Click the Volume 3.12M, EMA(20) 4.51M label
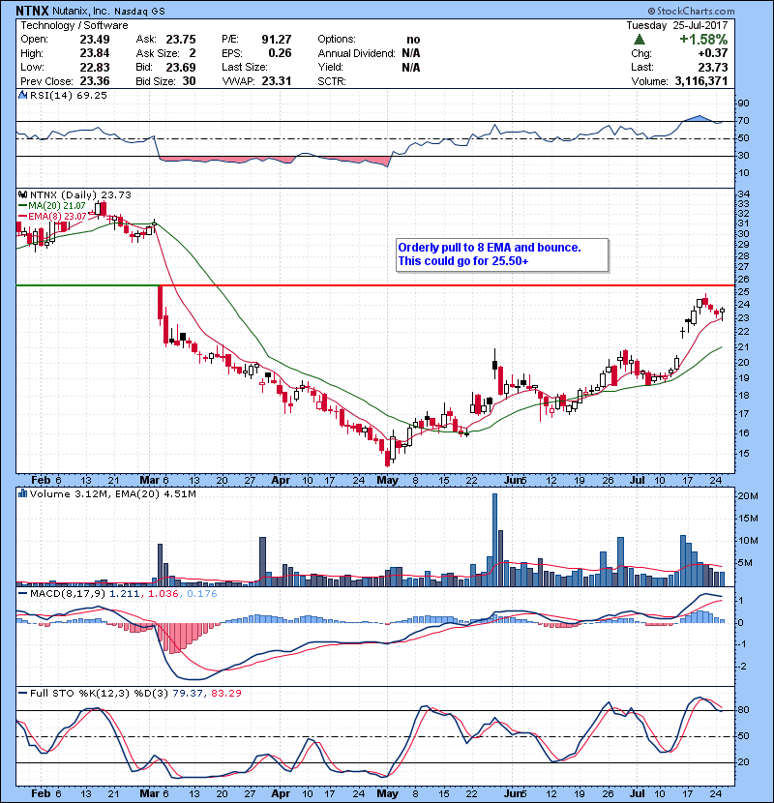774x803 pixels. [x=112, y=493]
